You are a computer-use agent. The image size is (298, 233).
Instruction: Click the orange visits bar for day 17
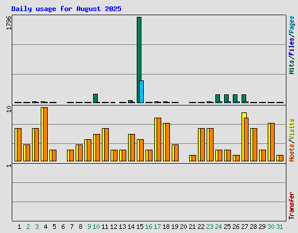pos(159,139)
